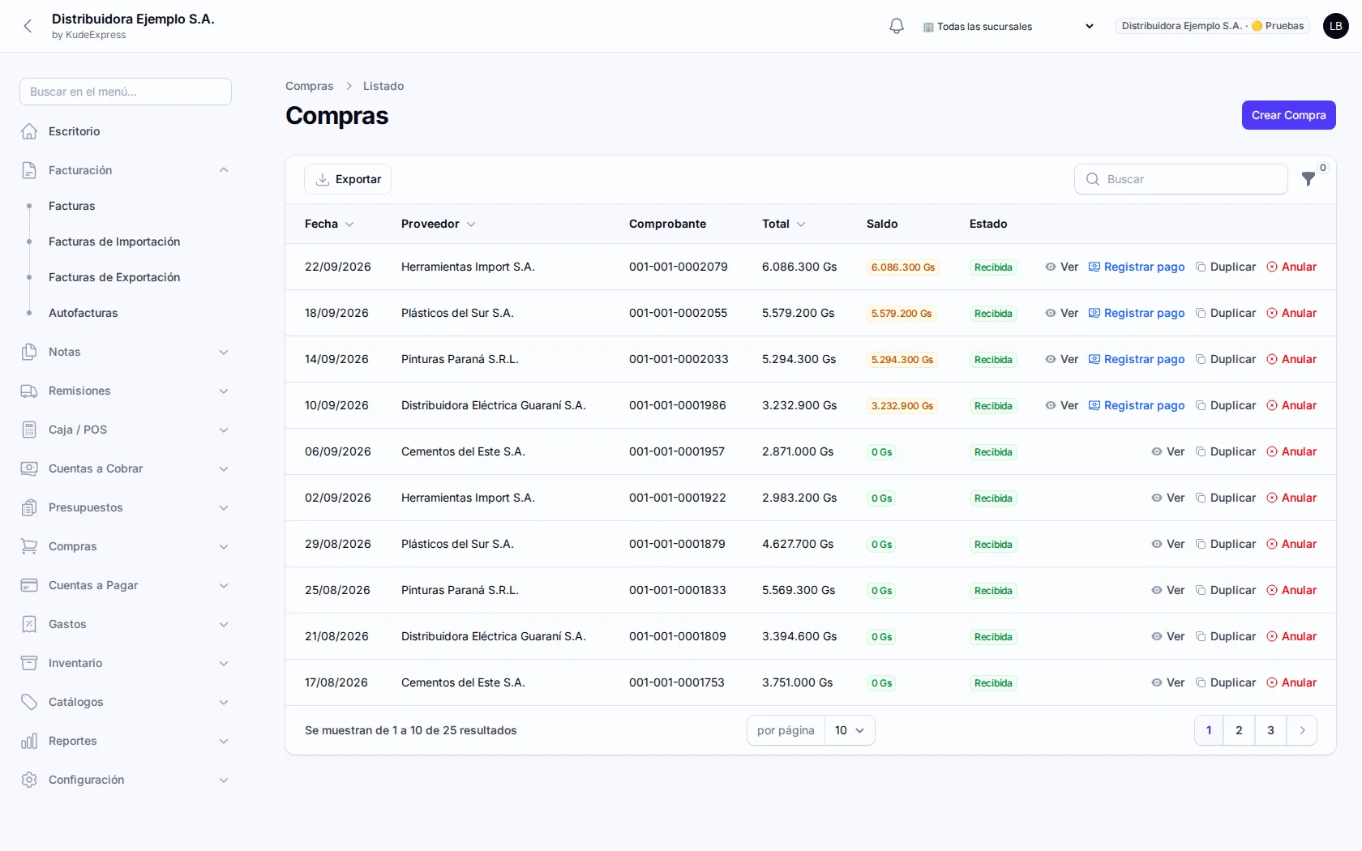Click the Catálogos tag icon
This screenshot has height=851, width=1362.
[29, 702]
